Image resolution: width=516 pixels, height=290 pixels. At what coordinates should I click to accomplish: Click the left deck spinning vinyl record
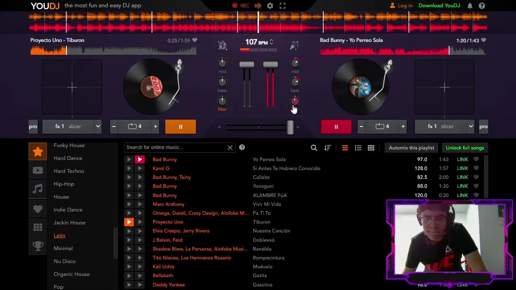tap(152, 87)
